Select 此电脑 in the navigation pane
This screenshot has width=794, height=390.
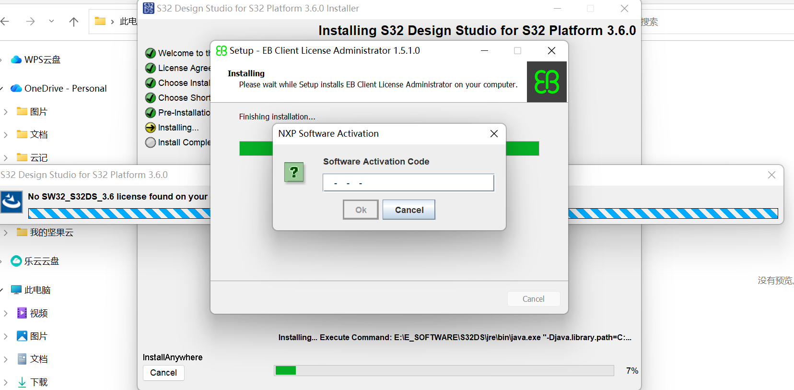click(x=37, y=290)
